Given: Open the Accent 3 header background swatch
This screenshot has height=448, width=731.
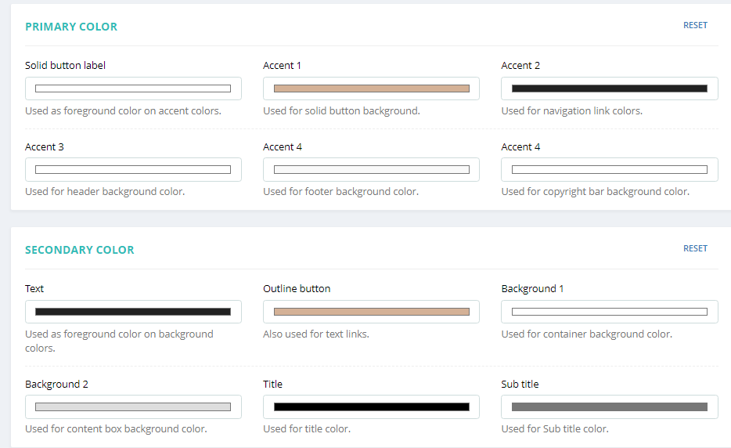Looking at the screenshot, I should coord(133,170).
